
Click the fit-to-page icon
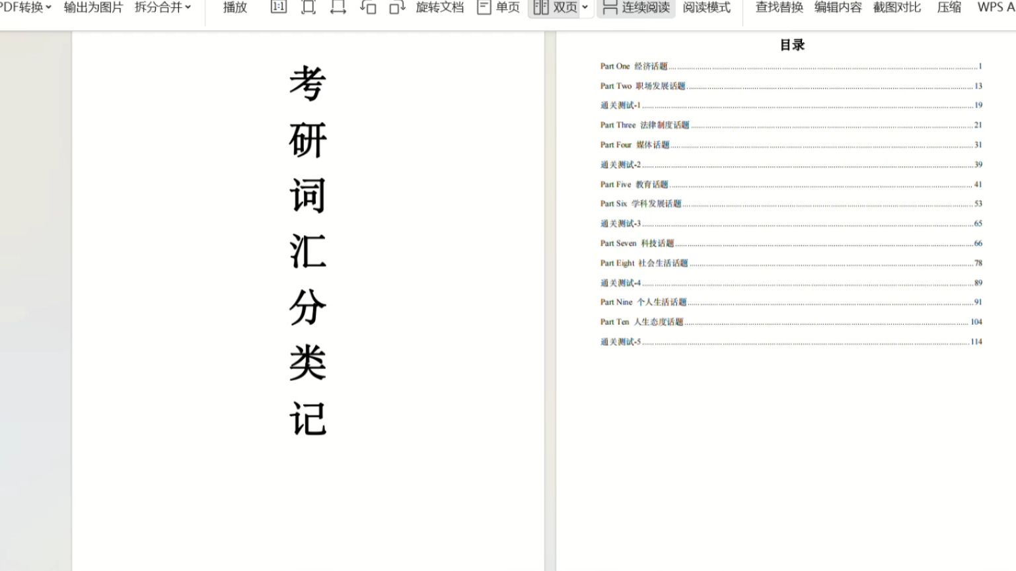coord(308,7)
